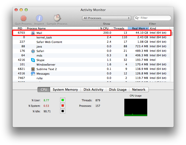Click the 723.4 MB memory value
This screenshot has height=145, width=186.
pyautogui.click(x=142, y=46)
